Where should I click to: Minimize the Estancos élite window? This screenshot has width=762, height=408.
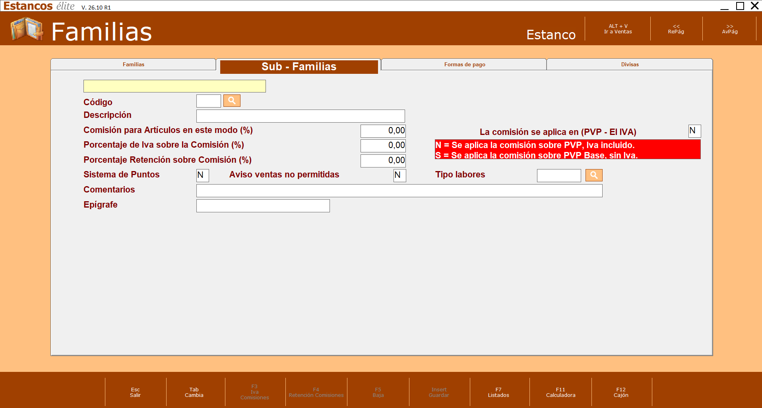click(725, 6)
